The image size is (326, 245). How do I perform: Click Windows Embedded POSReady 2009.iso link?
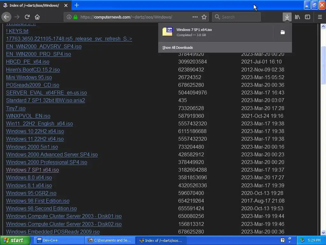(53, 232)
